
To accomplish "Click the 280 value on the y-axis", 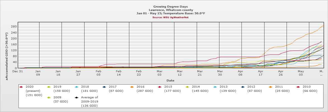I will click(14, 27).
